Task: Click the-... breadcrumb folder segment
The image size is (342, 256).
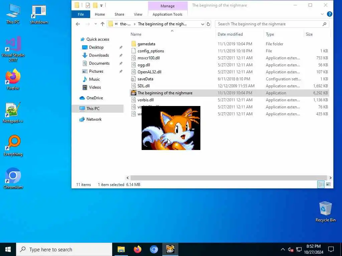Action: (125, 24)
